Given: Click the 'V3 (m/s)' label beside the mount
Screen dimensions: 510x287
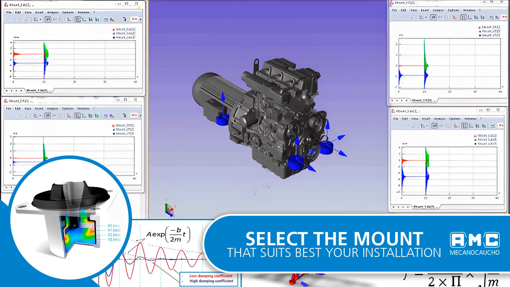Looking at the screenshot, I should click(114, 240).
